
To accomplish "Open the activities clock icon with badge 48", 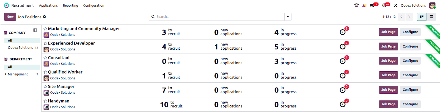I will coord(384,5).
